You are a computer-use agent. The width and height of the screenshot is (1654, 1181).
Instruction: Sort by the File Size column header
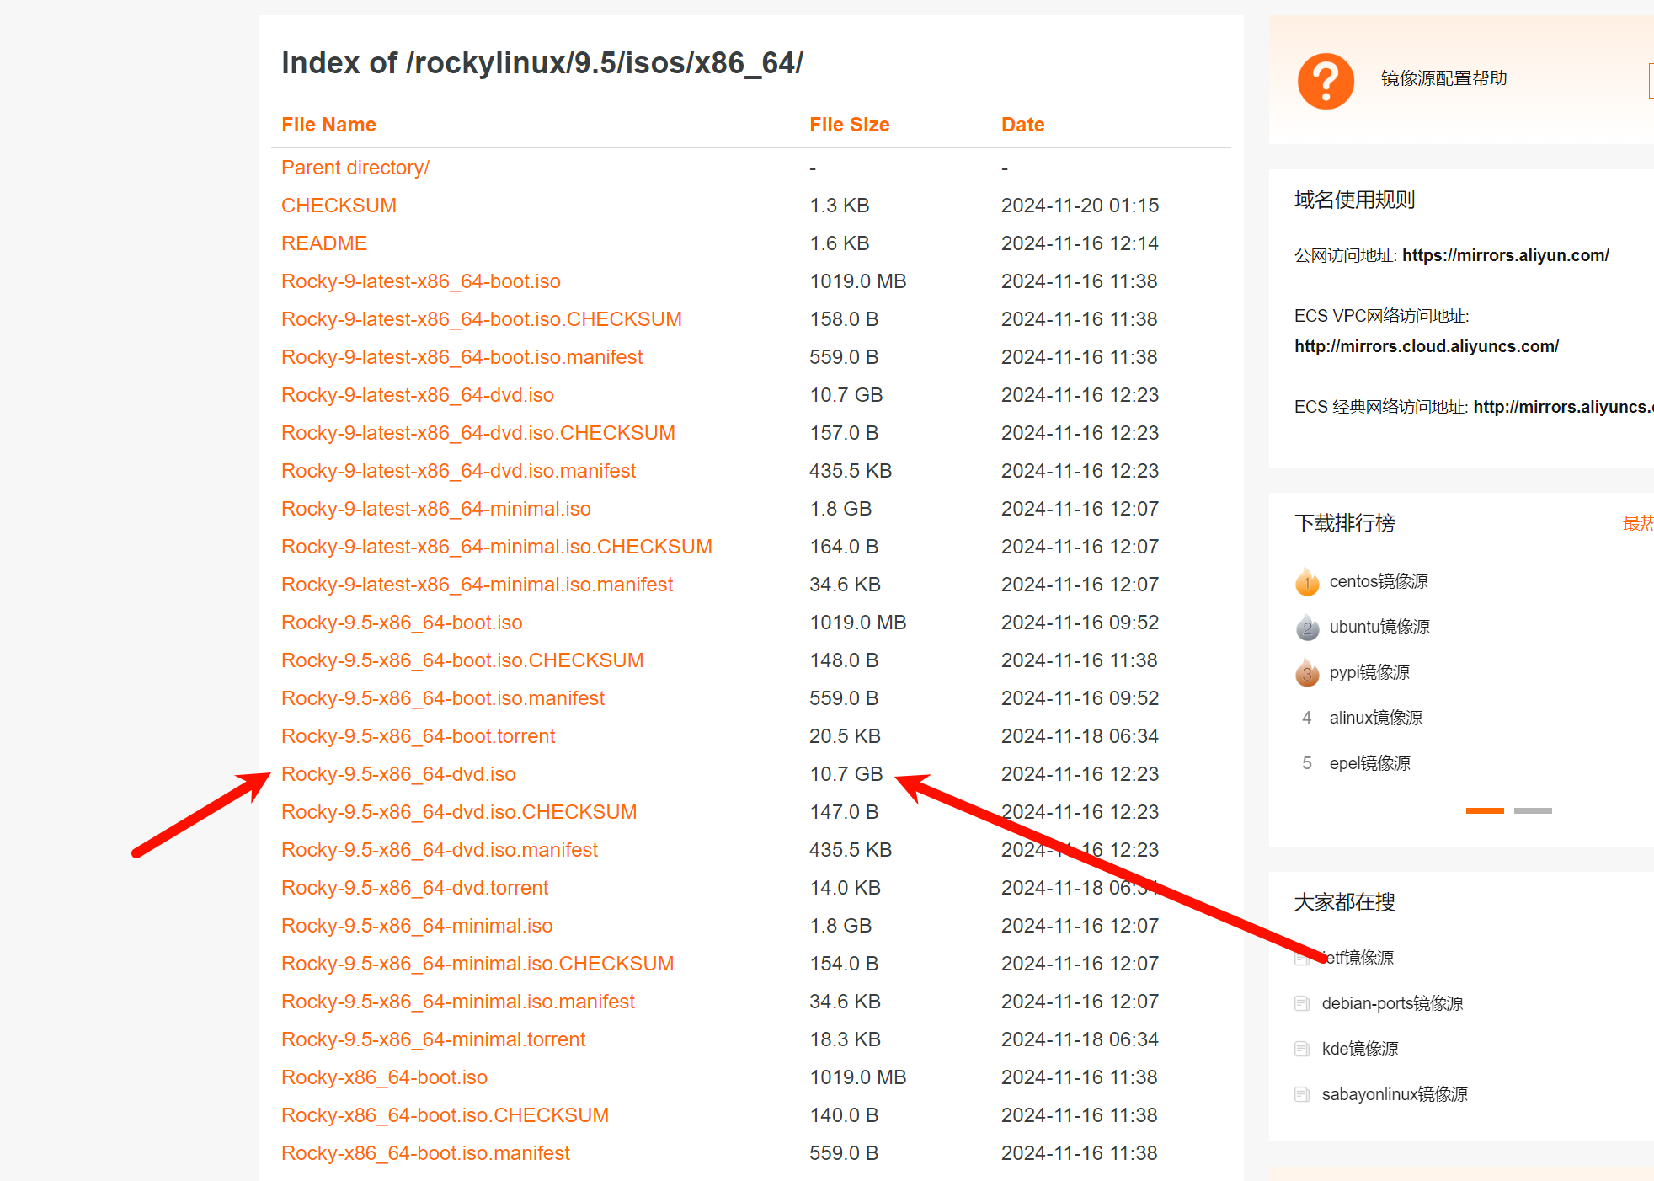pyautogui.click(x=849, y=125)
